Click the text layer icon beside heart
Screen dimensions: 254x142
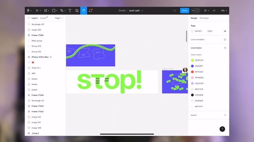click(x=29, y=62)
